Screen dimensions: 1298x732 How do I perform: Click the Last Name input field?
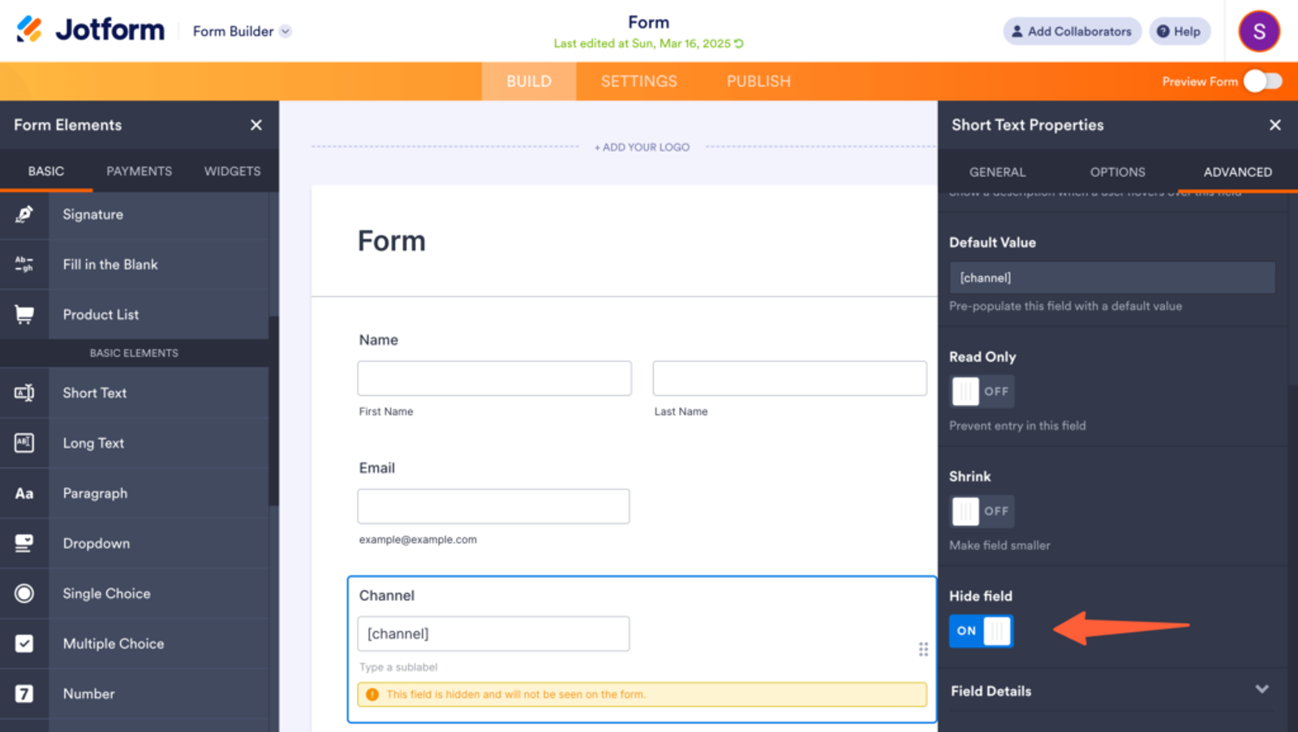[x=789, y=378]
